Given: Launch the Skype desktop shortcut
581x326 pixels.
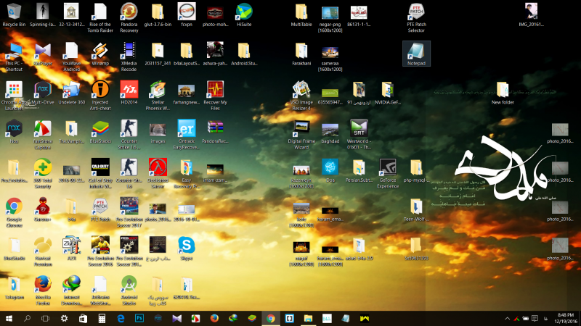Looking at the screenshot, I should coord(186,244).
